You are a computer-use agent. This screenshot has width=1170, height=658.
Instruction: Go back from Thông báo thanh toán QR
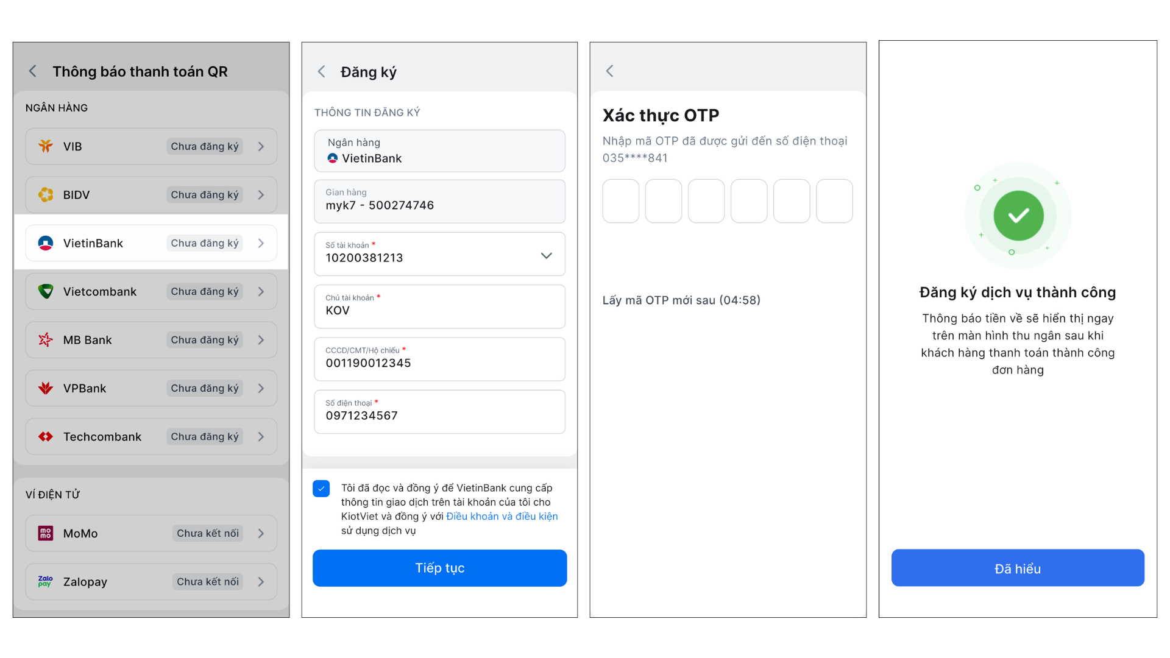pos(33,71)
